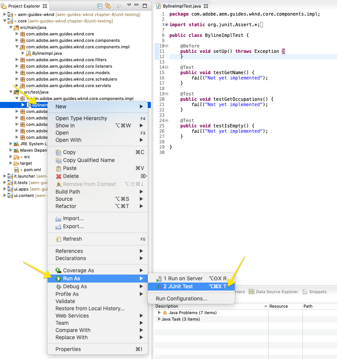Click Collapse All icon in Project Explorer
The height and width of the screenshot is (359, 337).
100,6
